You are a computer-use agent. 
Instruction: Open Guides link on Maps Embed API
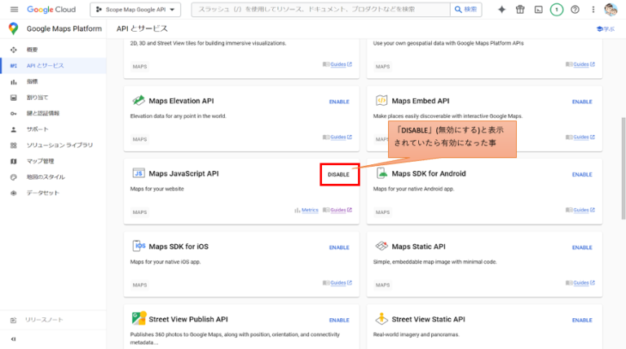[x=582, y=137]
